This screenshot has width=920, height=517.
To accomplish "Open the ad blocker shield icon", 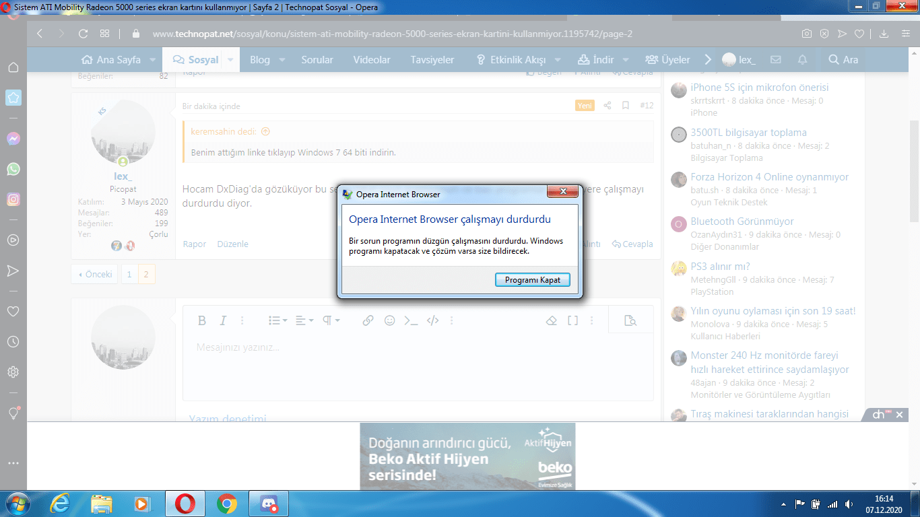I will click(824, 34).
